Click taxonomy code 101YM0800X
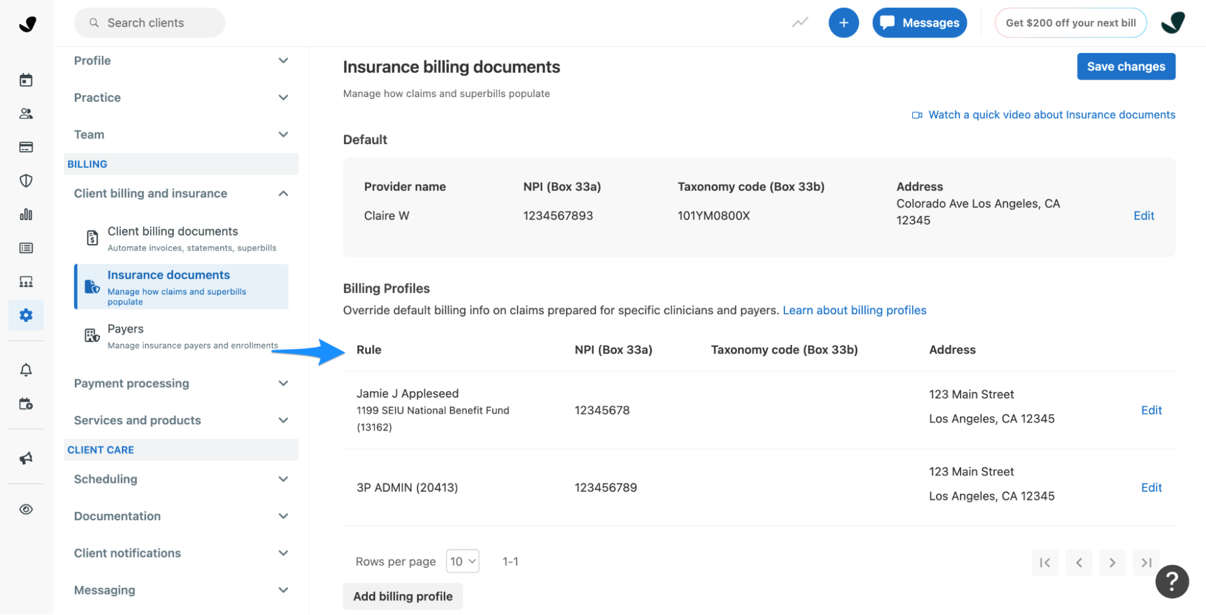Image resolution: width=1206 pixels, height=615 pixels. 714,215
